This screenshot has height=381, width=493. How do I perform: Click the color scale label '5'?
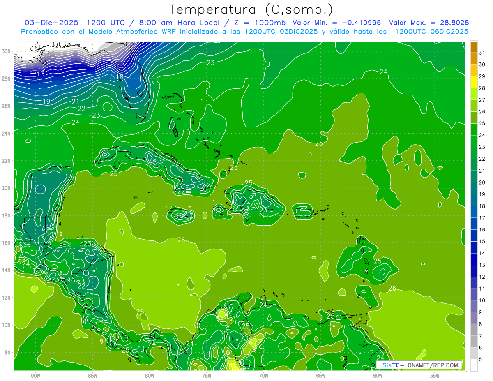click(481, 359)
